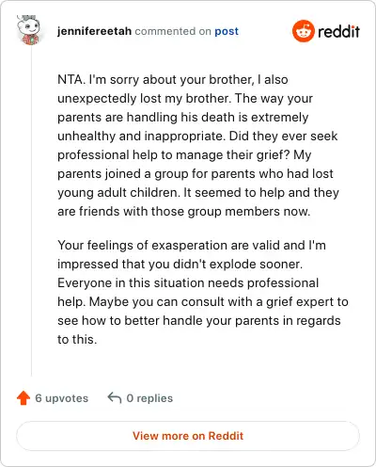Click the "commented on" gray text
The image size is (376, 467).
pos(173,31)
